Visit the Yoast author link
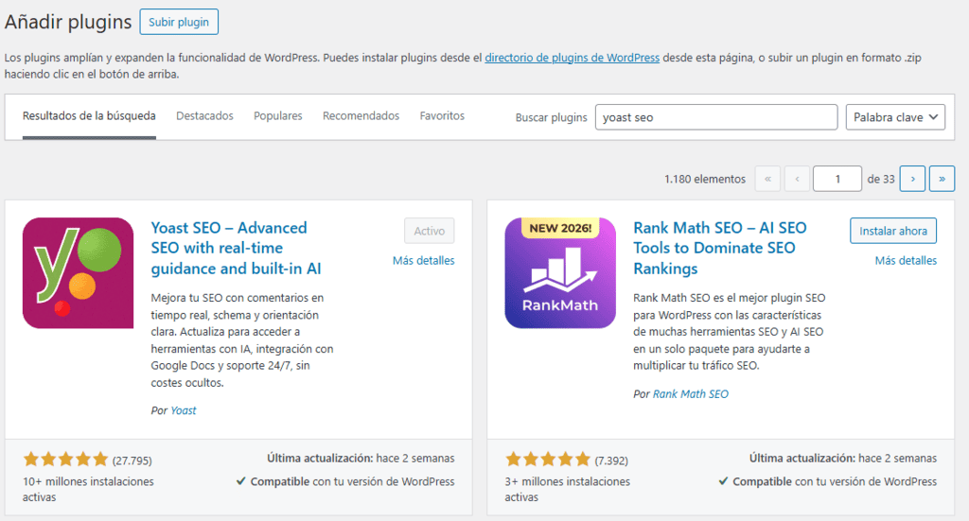This screenshot has height=521, width=969. coord(184,410)
